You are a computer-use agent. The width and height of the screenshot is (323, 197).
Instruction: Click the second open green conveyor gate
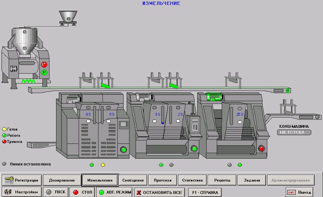click(173, 85)
